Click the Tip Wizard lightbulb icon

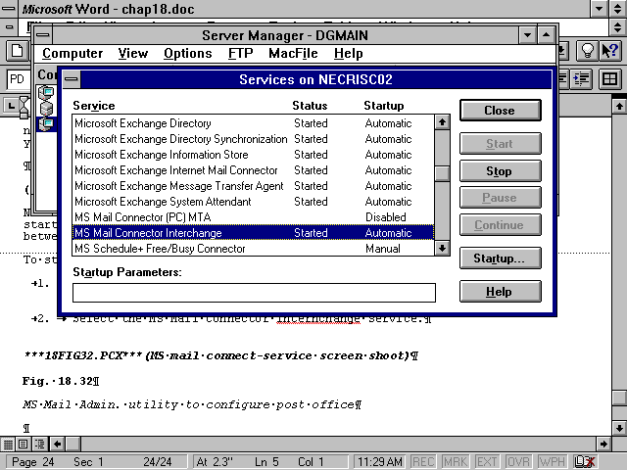point(587,51)
